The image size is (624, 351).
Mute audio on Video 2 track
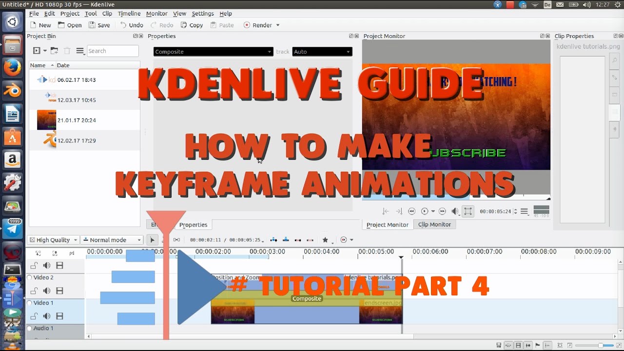pyautogui.click(x=47, y=291)
